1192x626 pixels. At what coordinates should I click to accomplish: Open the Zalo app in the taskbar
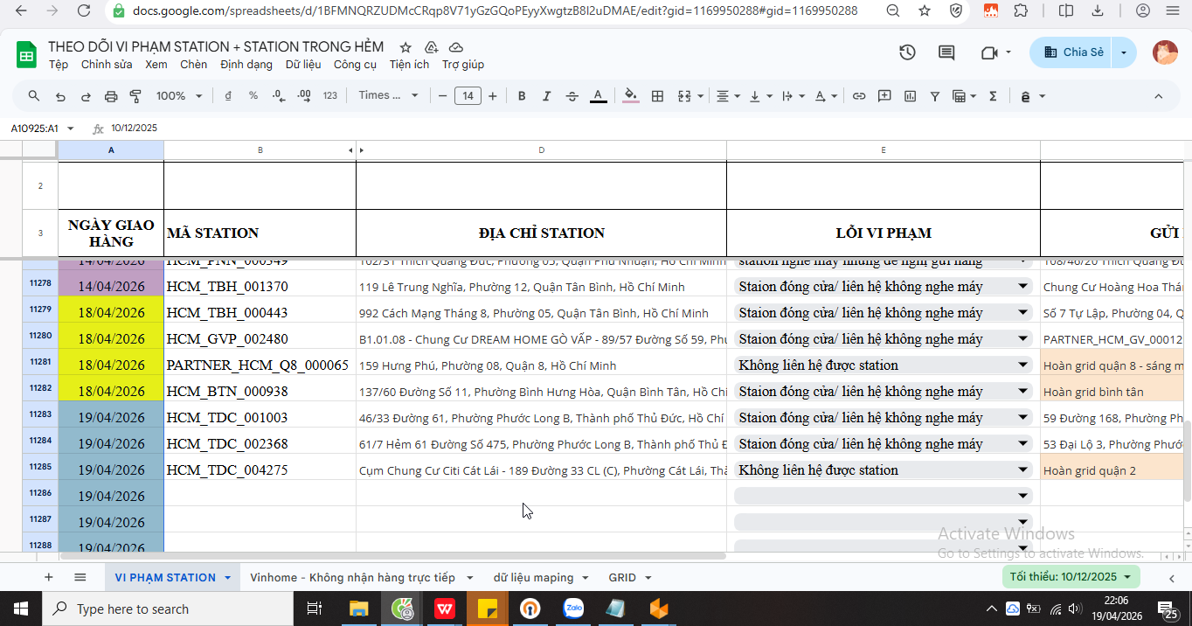(x=573, y=609)
